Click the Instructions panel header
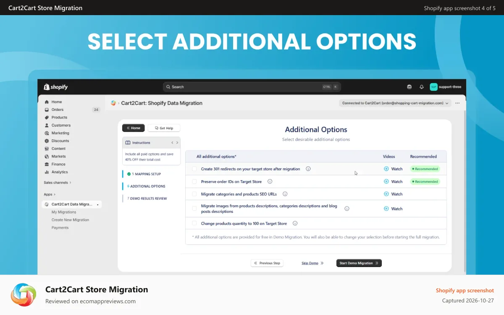This screenshot has width=504, height=315. coord(151,143)
